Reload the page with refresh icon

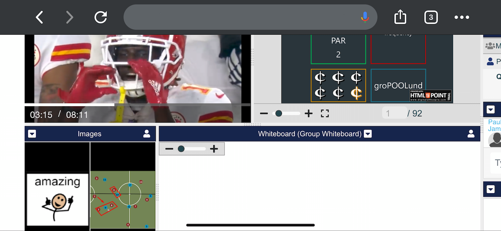coord(101,17)
